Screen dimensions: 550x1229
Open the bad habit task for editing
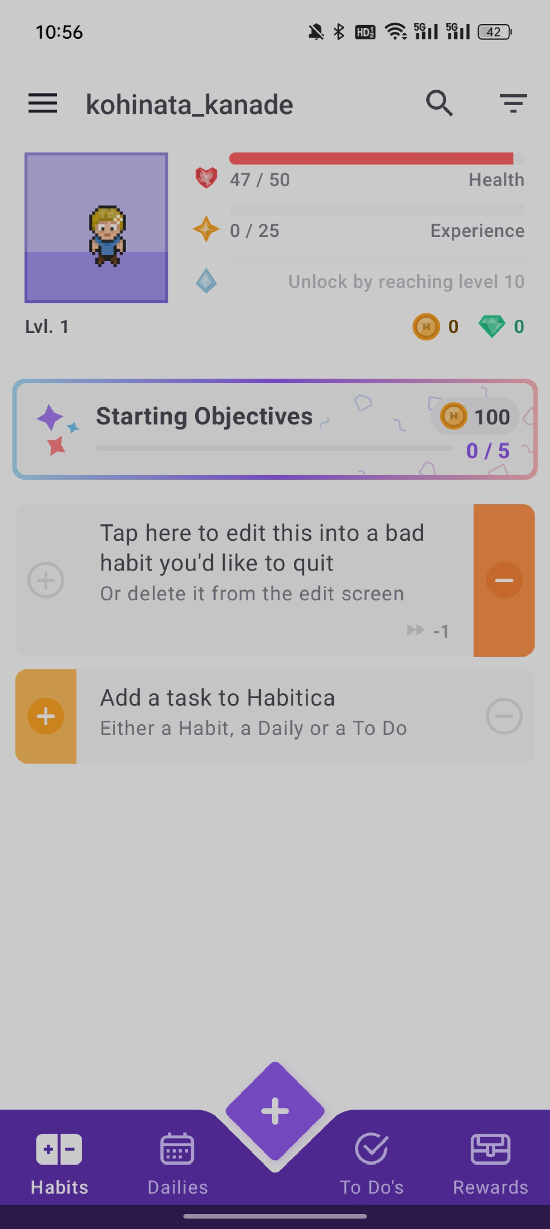[262, 563]
